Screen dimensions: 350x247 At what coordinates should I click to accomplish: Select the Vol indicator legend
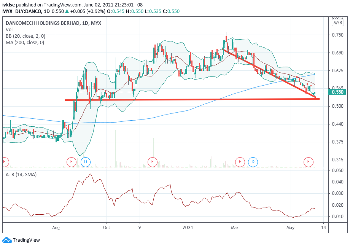tap(9, 29)
